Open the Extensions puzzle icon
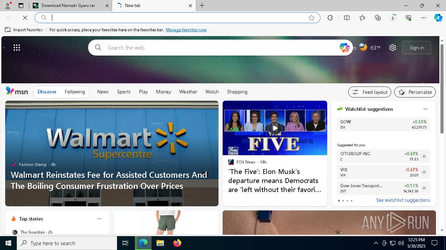This screenshot has height=250, width=446. (330, 18)
